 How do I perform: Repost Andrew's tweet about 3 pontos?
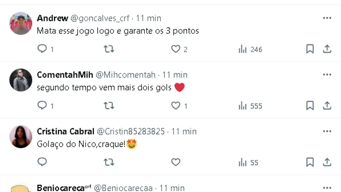[109, 49]
